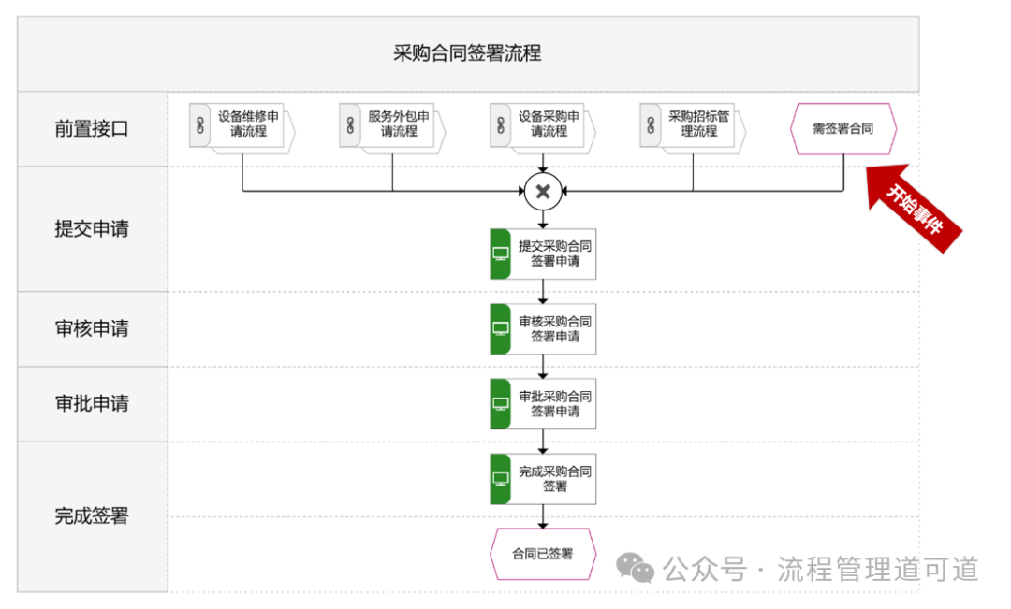
Task: Click the XOR gateway circle symbol
Action: pos(543,191)
